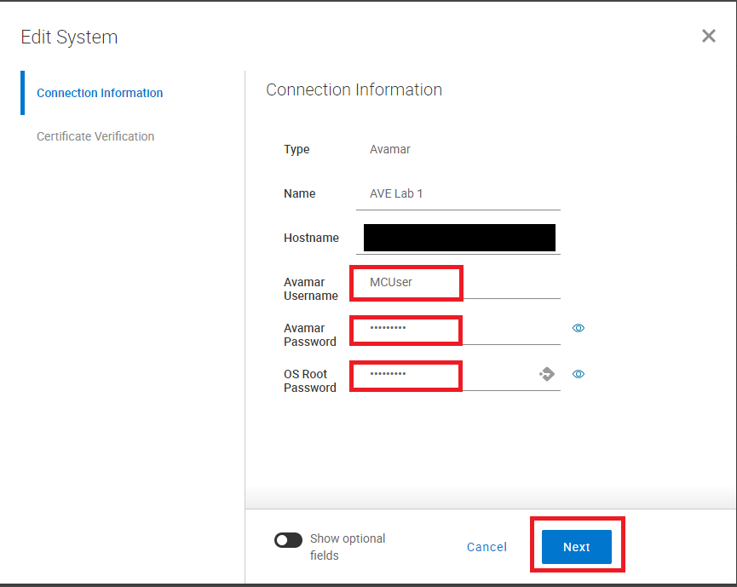Viewport: 737px width, 587px height.
Task: Click the Connection Information heading in right pane
Action: (354, 89)
